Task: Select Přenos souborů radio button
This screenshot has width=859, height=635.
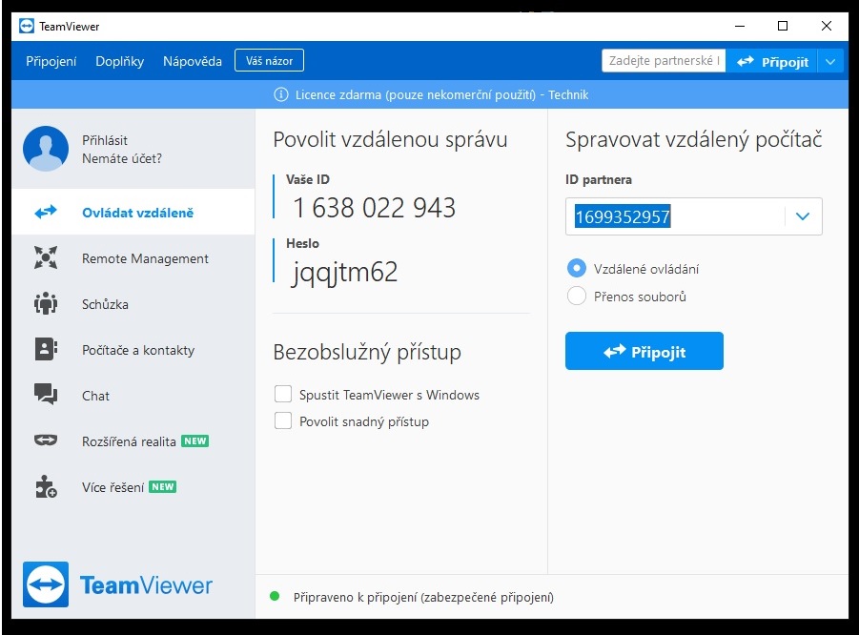Action: 576,296
